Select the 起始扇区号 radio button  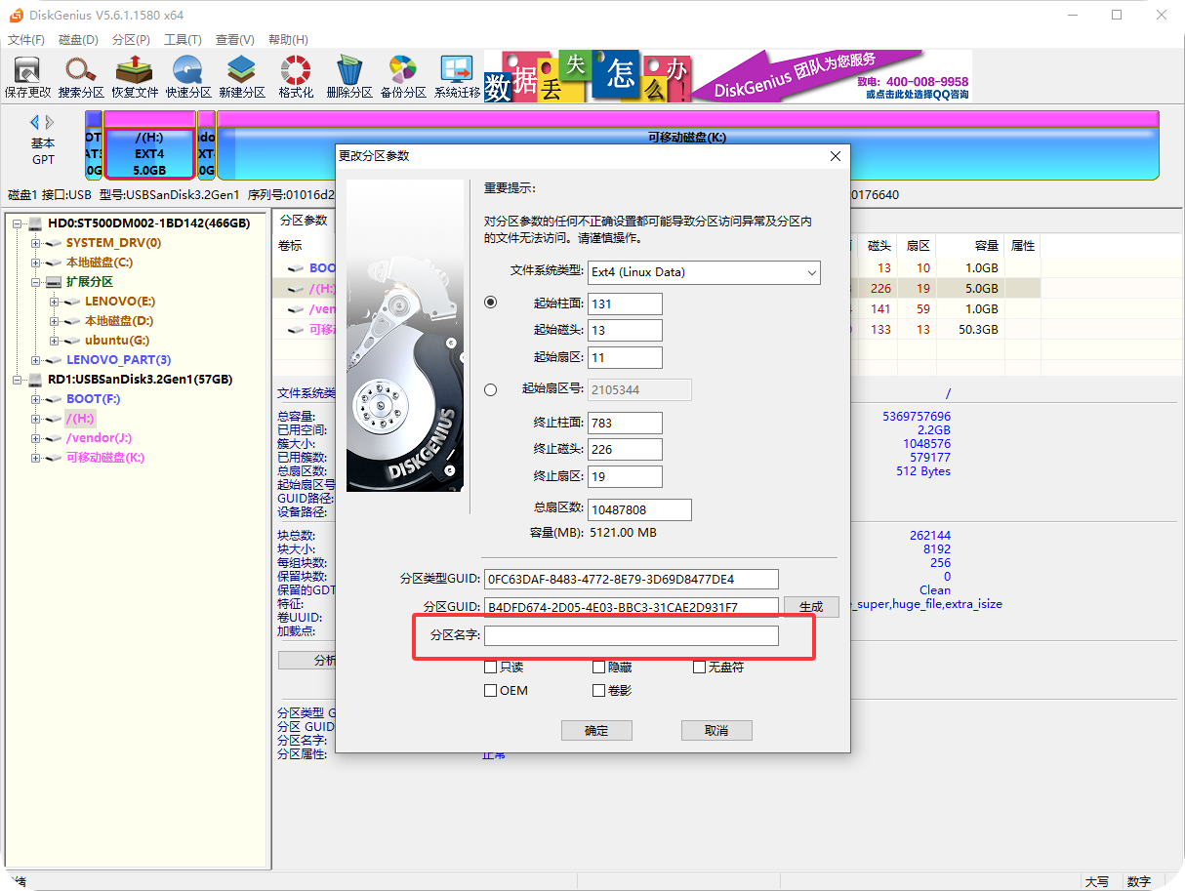pyautogui.click(x=490, y=389)
